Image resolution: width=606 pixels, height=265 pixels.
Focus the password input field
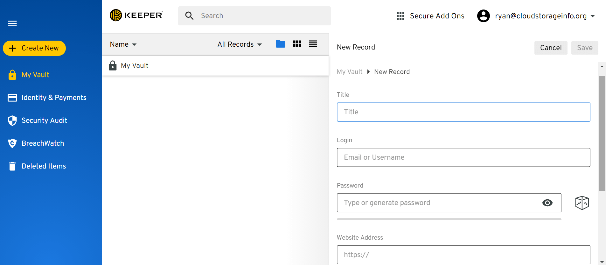click(x=449, y=203)
